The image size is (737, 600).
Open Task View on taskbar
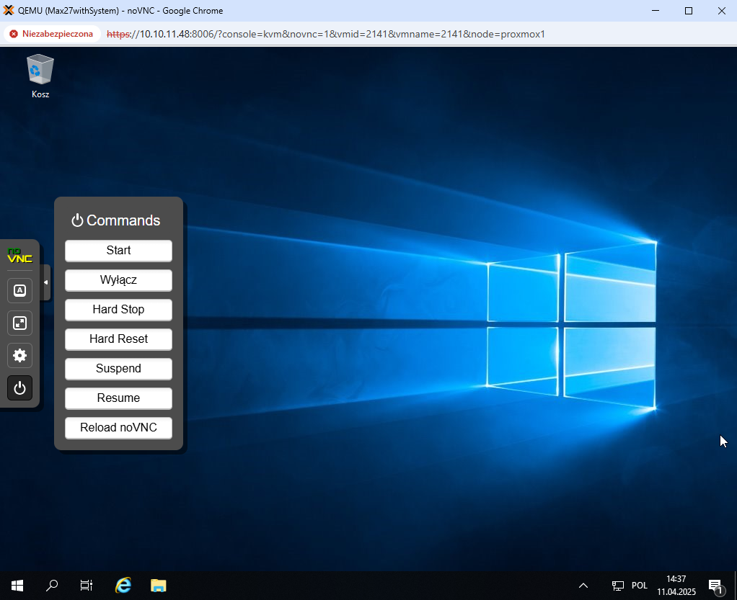point(87,586)
